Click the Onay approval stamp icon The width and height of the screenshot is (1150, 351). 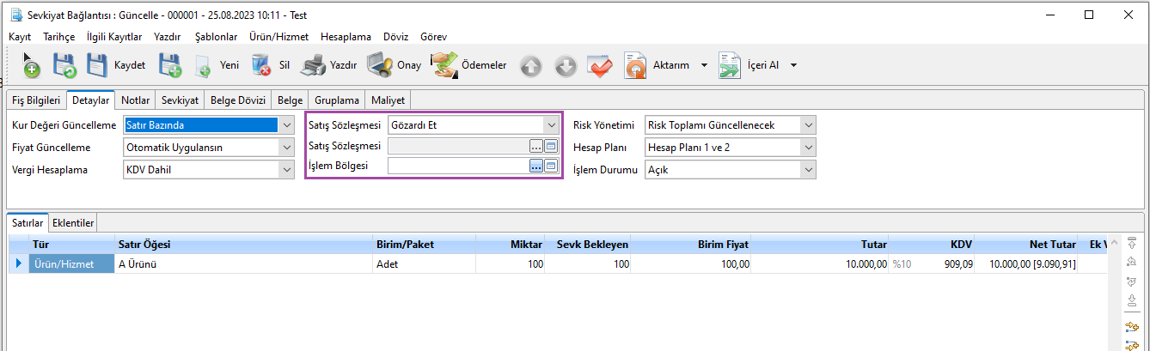coord(394,65)
